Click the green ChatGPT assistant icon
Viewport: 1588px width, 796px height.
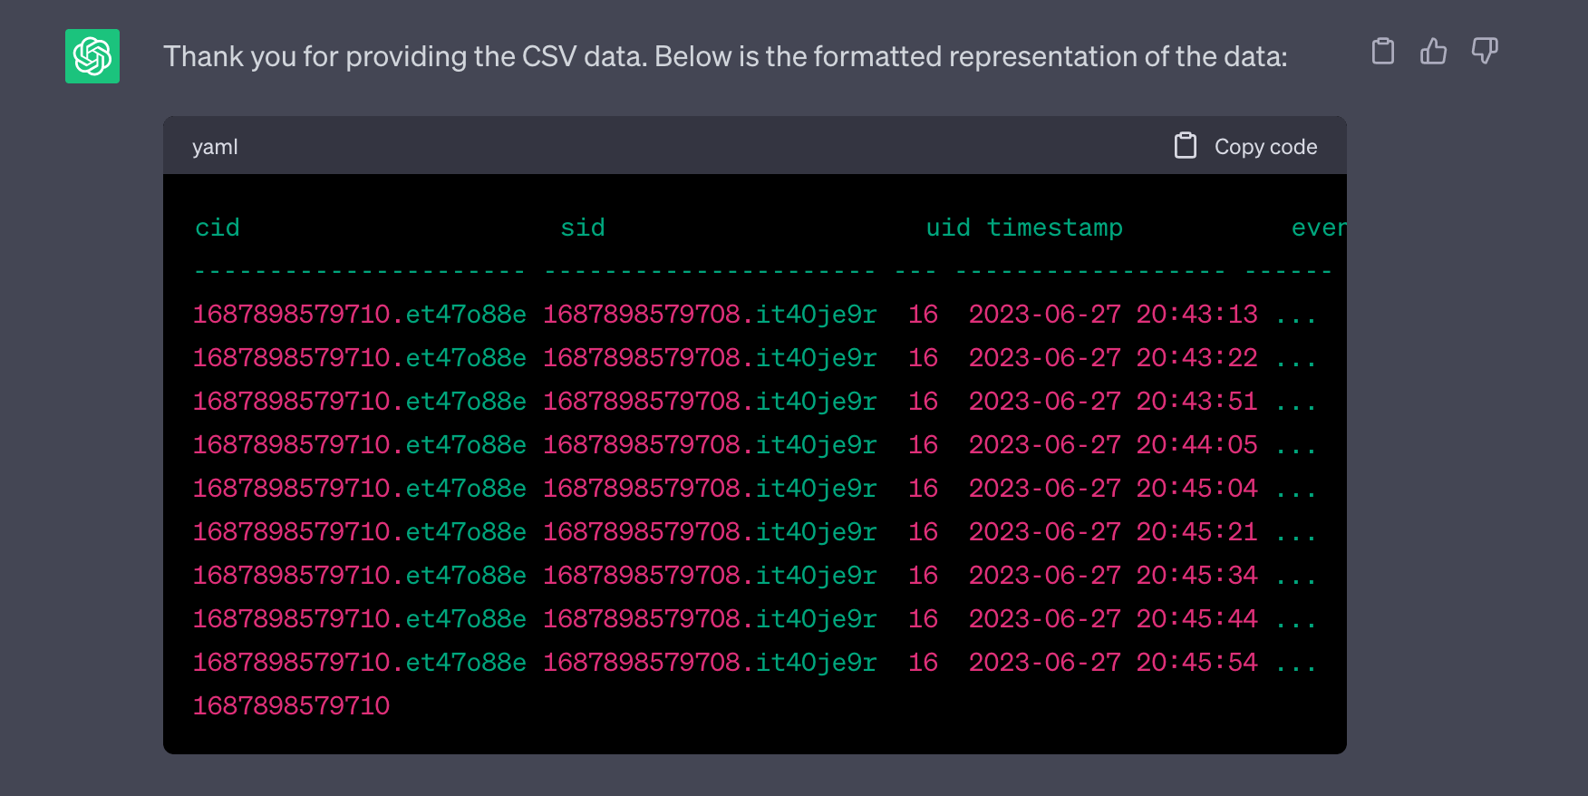92,56
